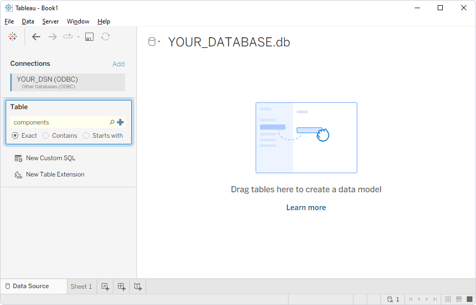The image size is (476, 305).
Task: Create a new worksheet from the bottom bar
Action: coord(105,286)
